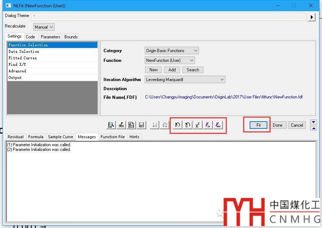This screenshot has width=322, height=228.
Task: Click the create/edit fitting function icon
Action: (x=122, y=125)
